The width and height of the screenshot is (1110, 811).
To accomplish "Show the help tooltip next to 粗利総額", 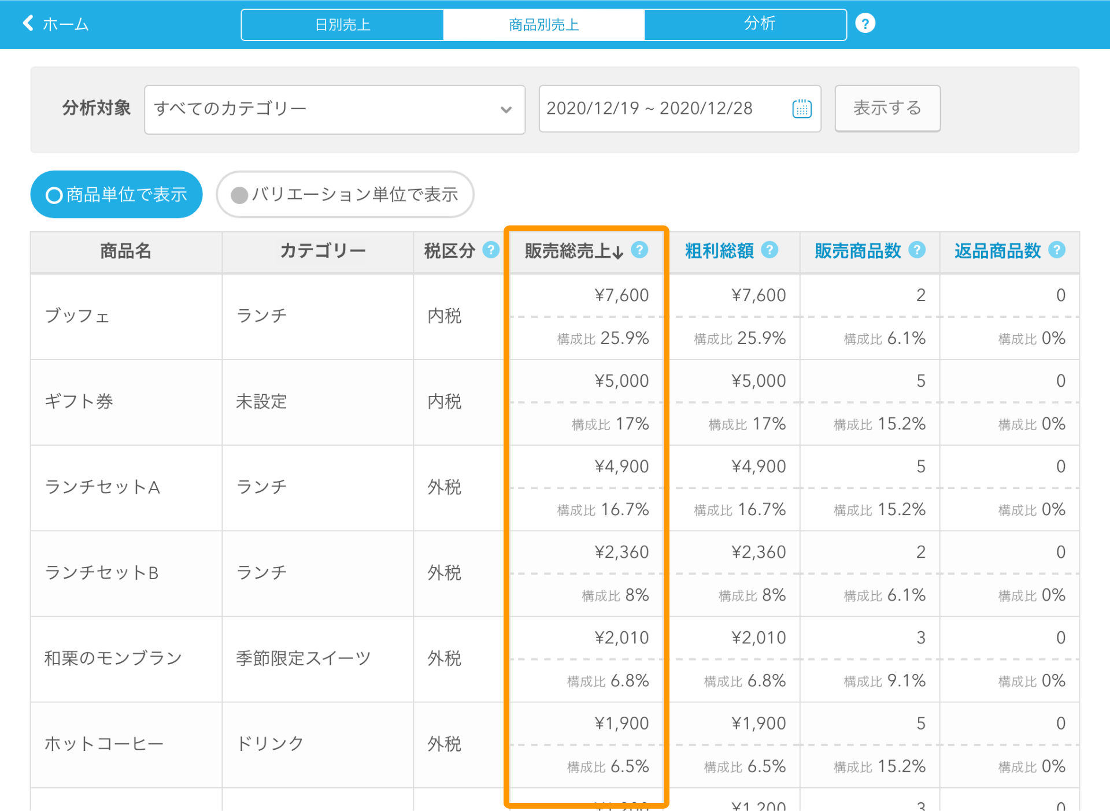I will click(769, 250).
